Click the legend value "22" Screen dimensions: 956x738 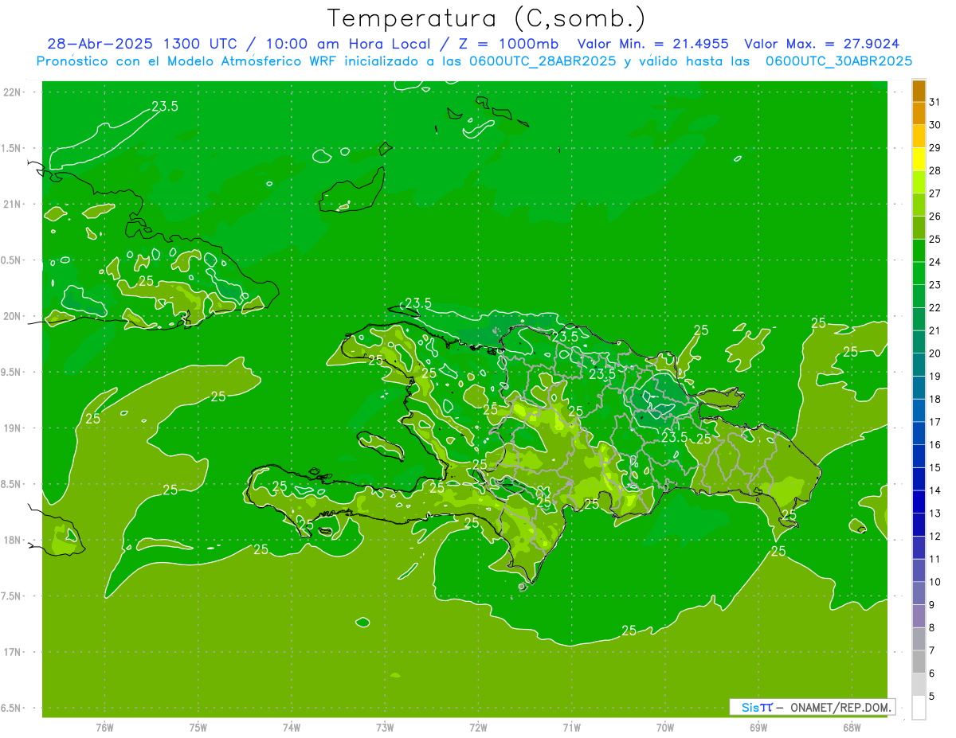pos(935,307)
